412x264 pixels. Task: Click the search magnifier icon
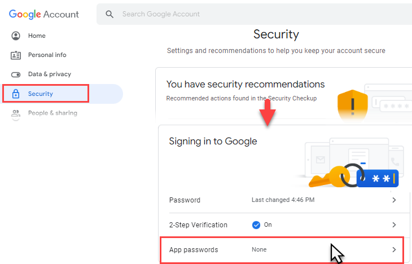tap(109, 14)
